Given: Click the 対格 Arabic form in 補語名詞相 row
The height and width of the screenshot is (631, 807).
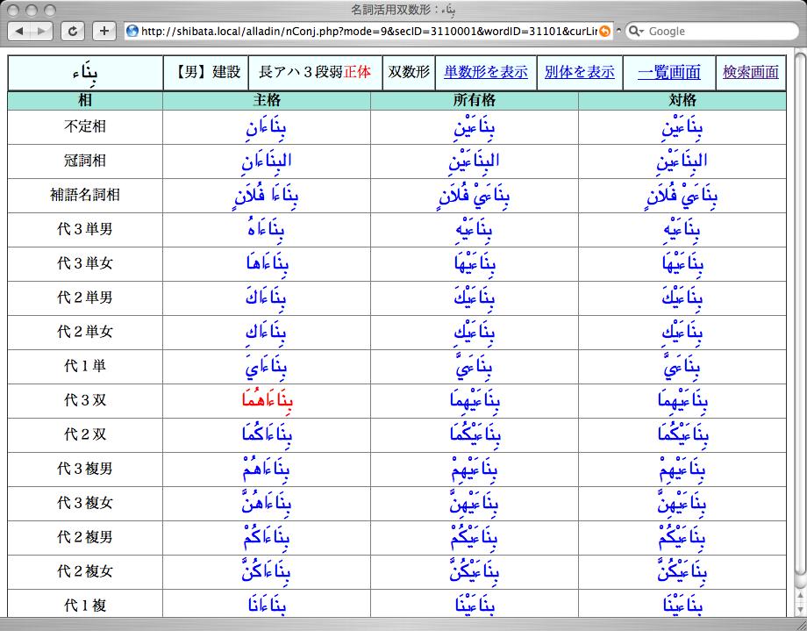Looking at the screenshot, I should click(x=681, y=197).
